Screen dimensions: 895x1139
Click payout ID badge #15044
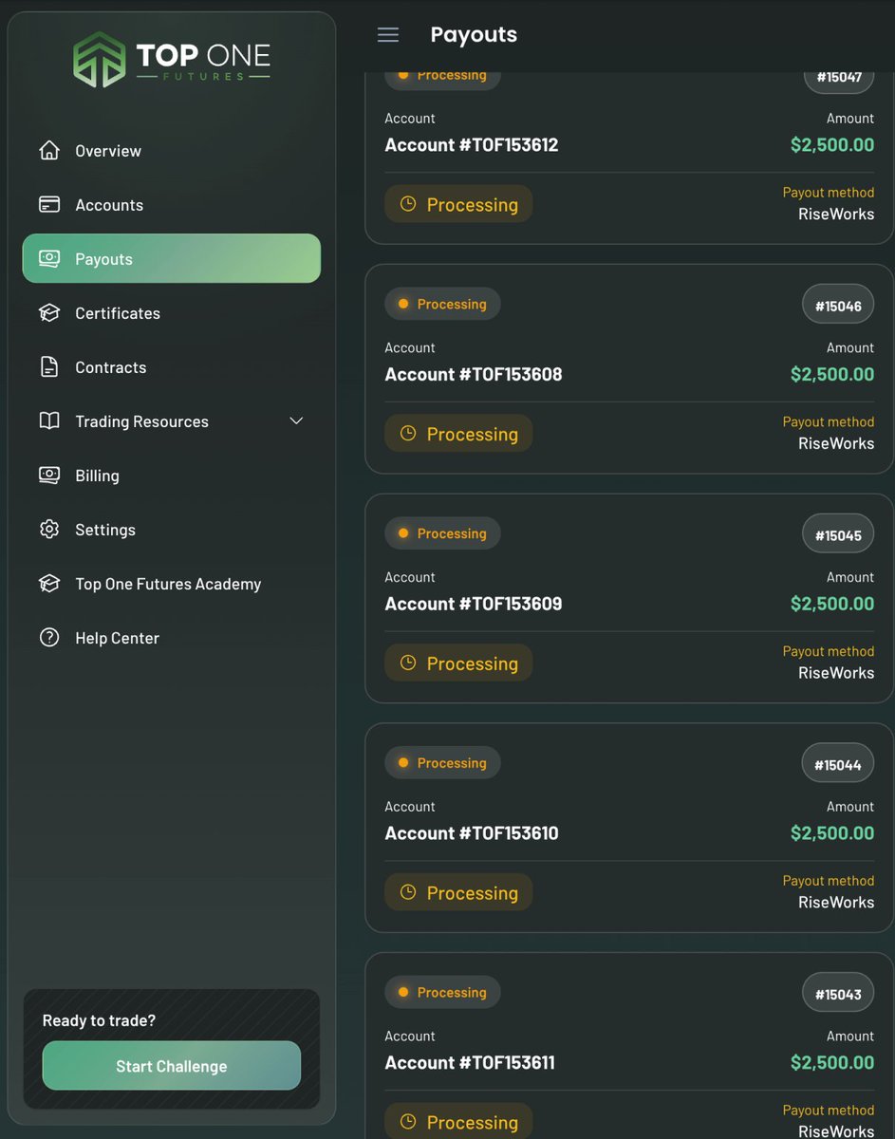tap(838, 764)
